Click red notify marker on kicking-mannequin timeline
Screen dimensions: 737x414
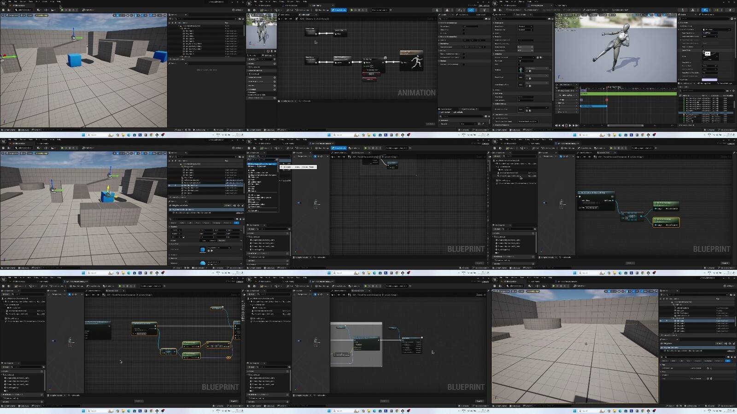click(x=607, y=100)
